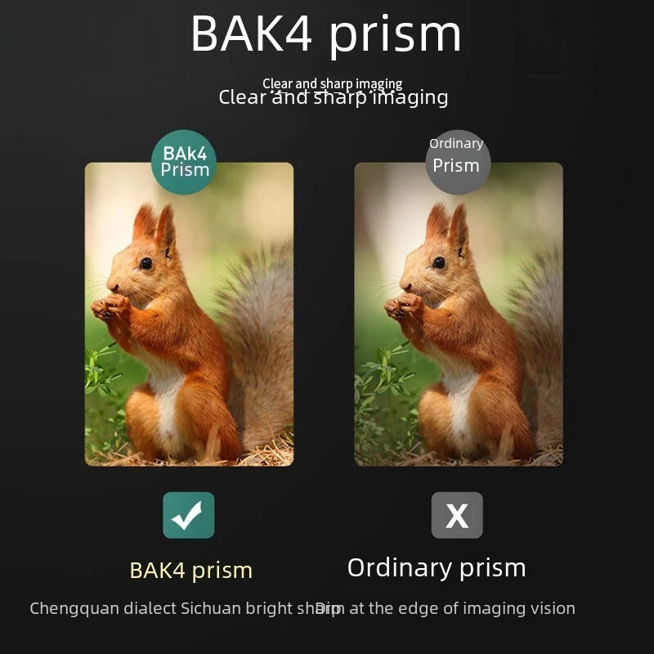Click the yellow BAK4 prism label

tap(191, 571)
